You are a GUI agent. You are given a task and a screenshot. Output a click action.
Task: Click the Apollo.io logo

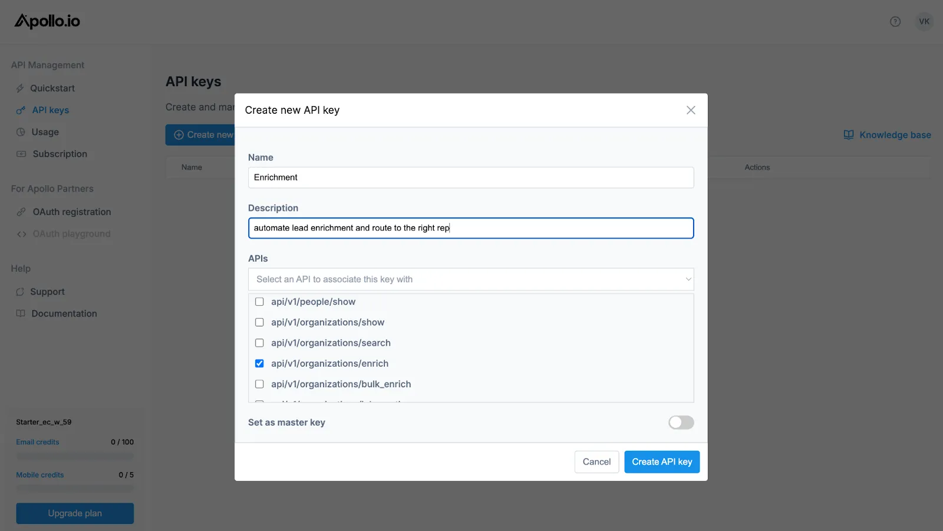pos(47,21)
